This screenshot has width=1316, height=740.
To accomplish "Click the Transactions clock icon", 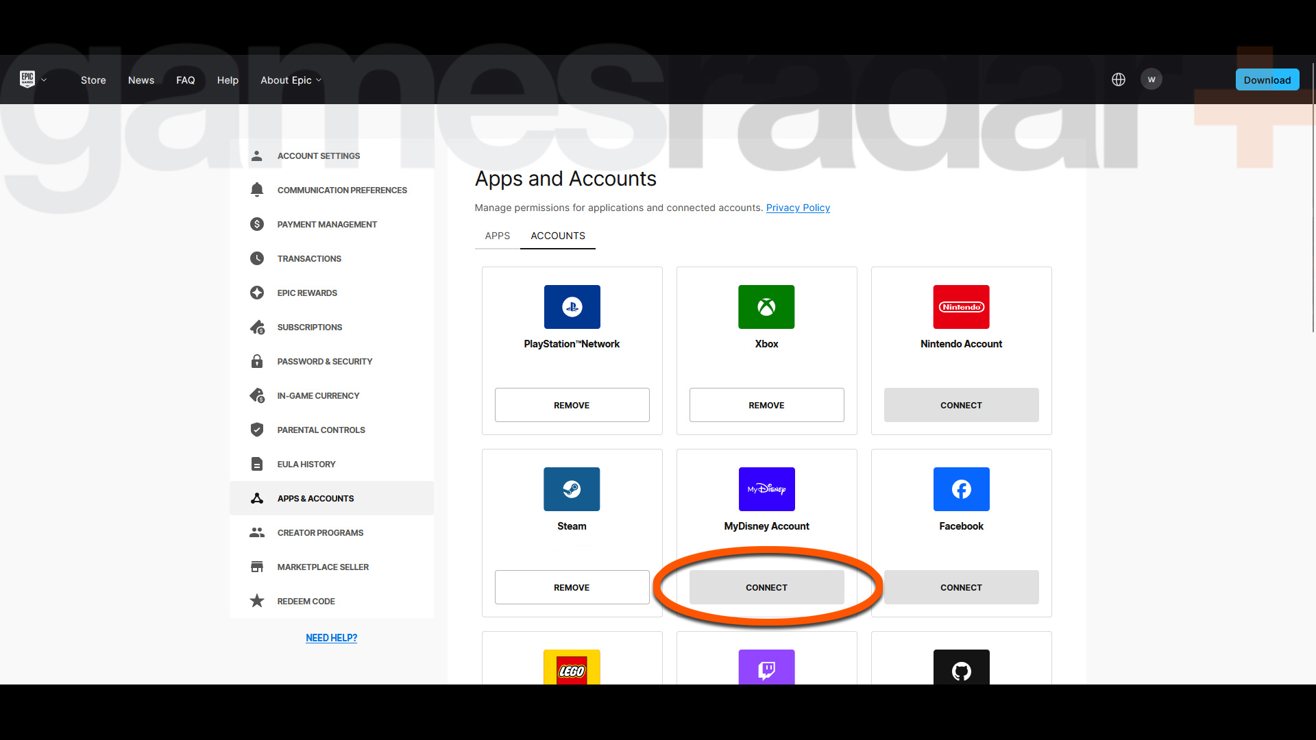I will coord(257,258).
